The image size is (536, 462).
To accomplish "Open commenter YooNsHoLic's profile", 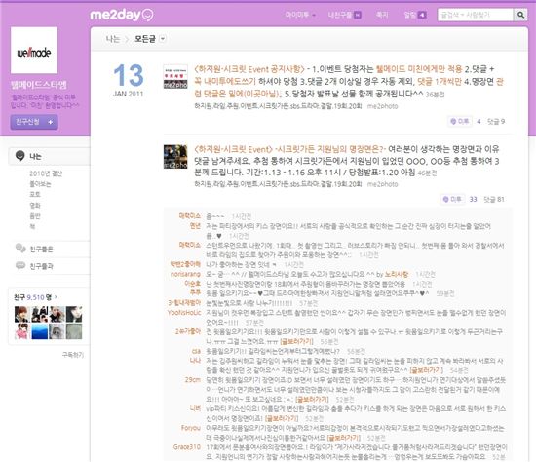I will tap(184, 313).
